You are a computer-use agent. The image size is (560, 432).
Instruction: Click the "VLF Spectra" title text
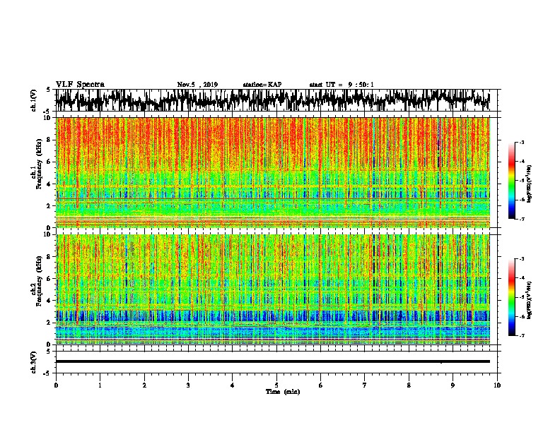point(80,85)
